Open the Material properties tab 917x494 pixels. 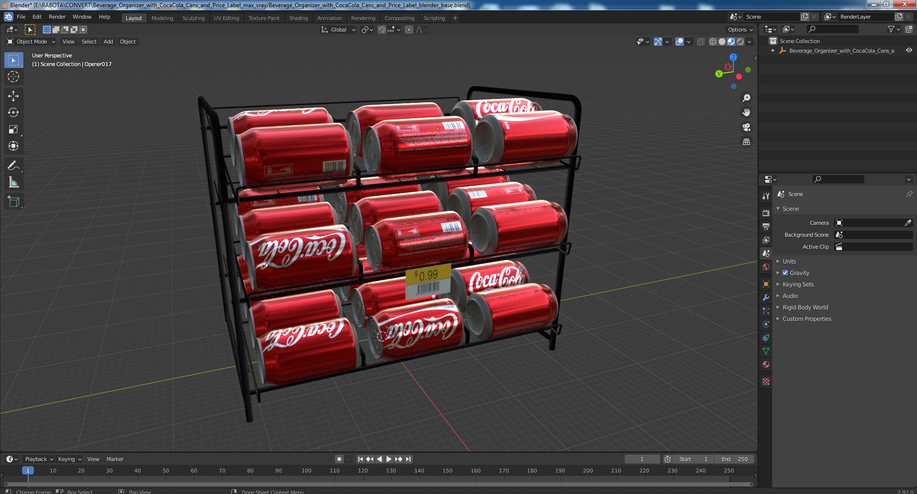point(766,364)
